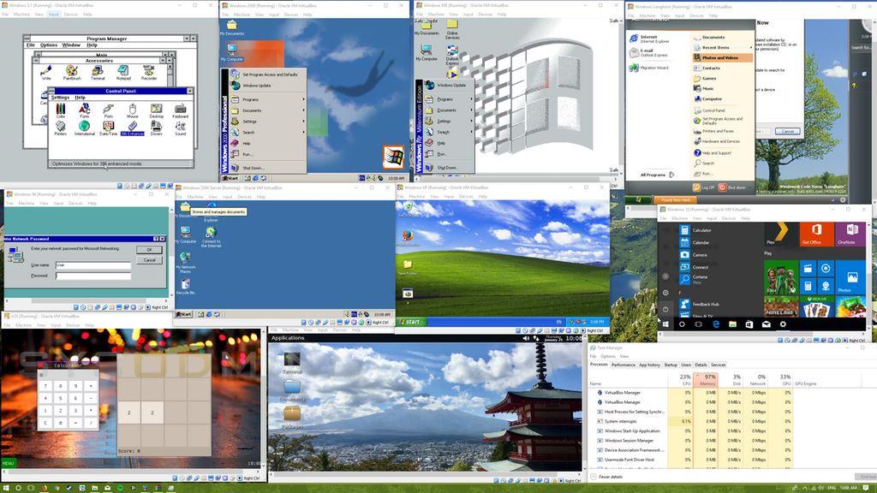Open Ports icon in Windows 3.1 Control Panel
Viewport: 877px width, 493px height.
pyautogui.click(x=108, y=110)
